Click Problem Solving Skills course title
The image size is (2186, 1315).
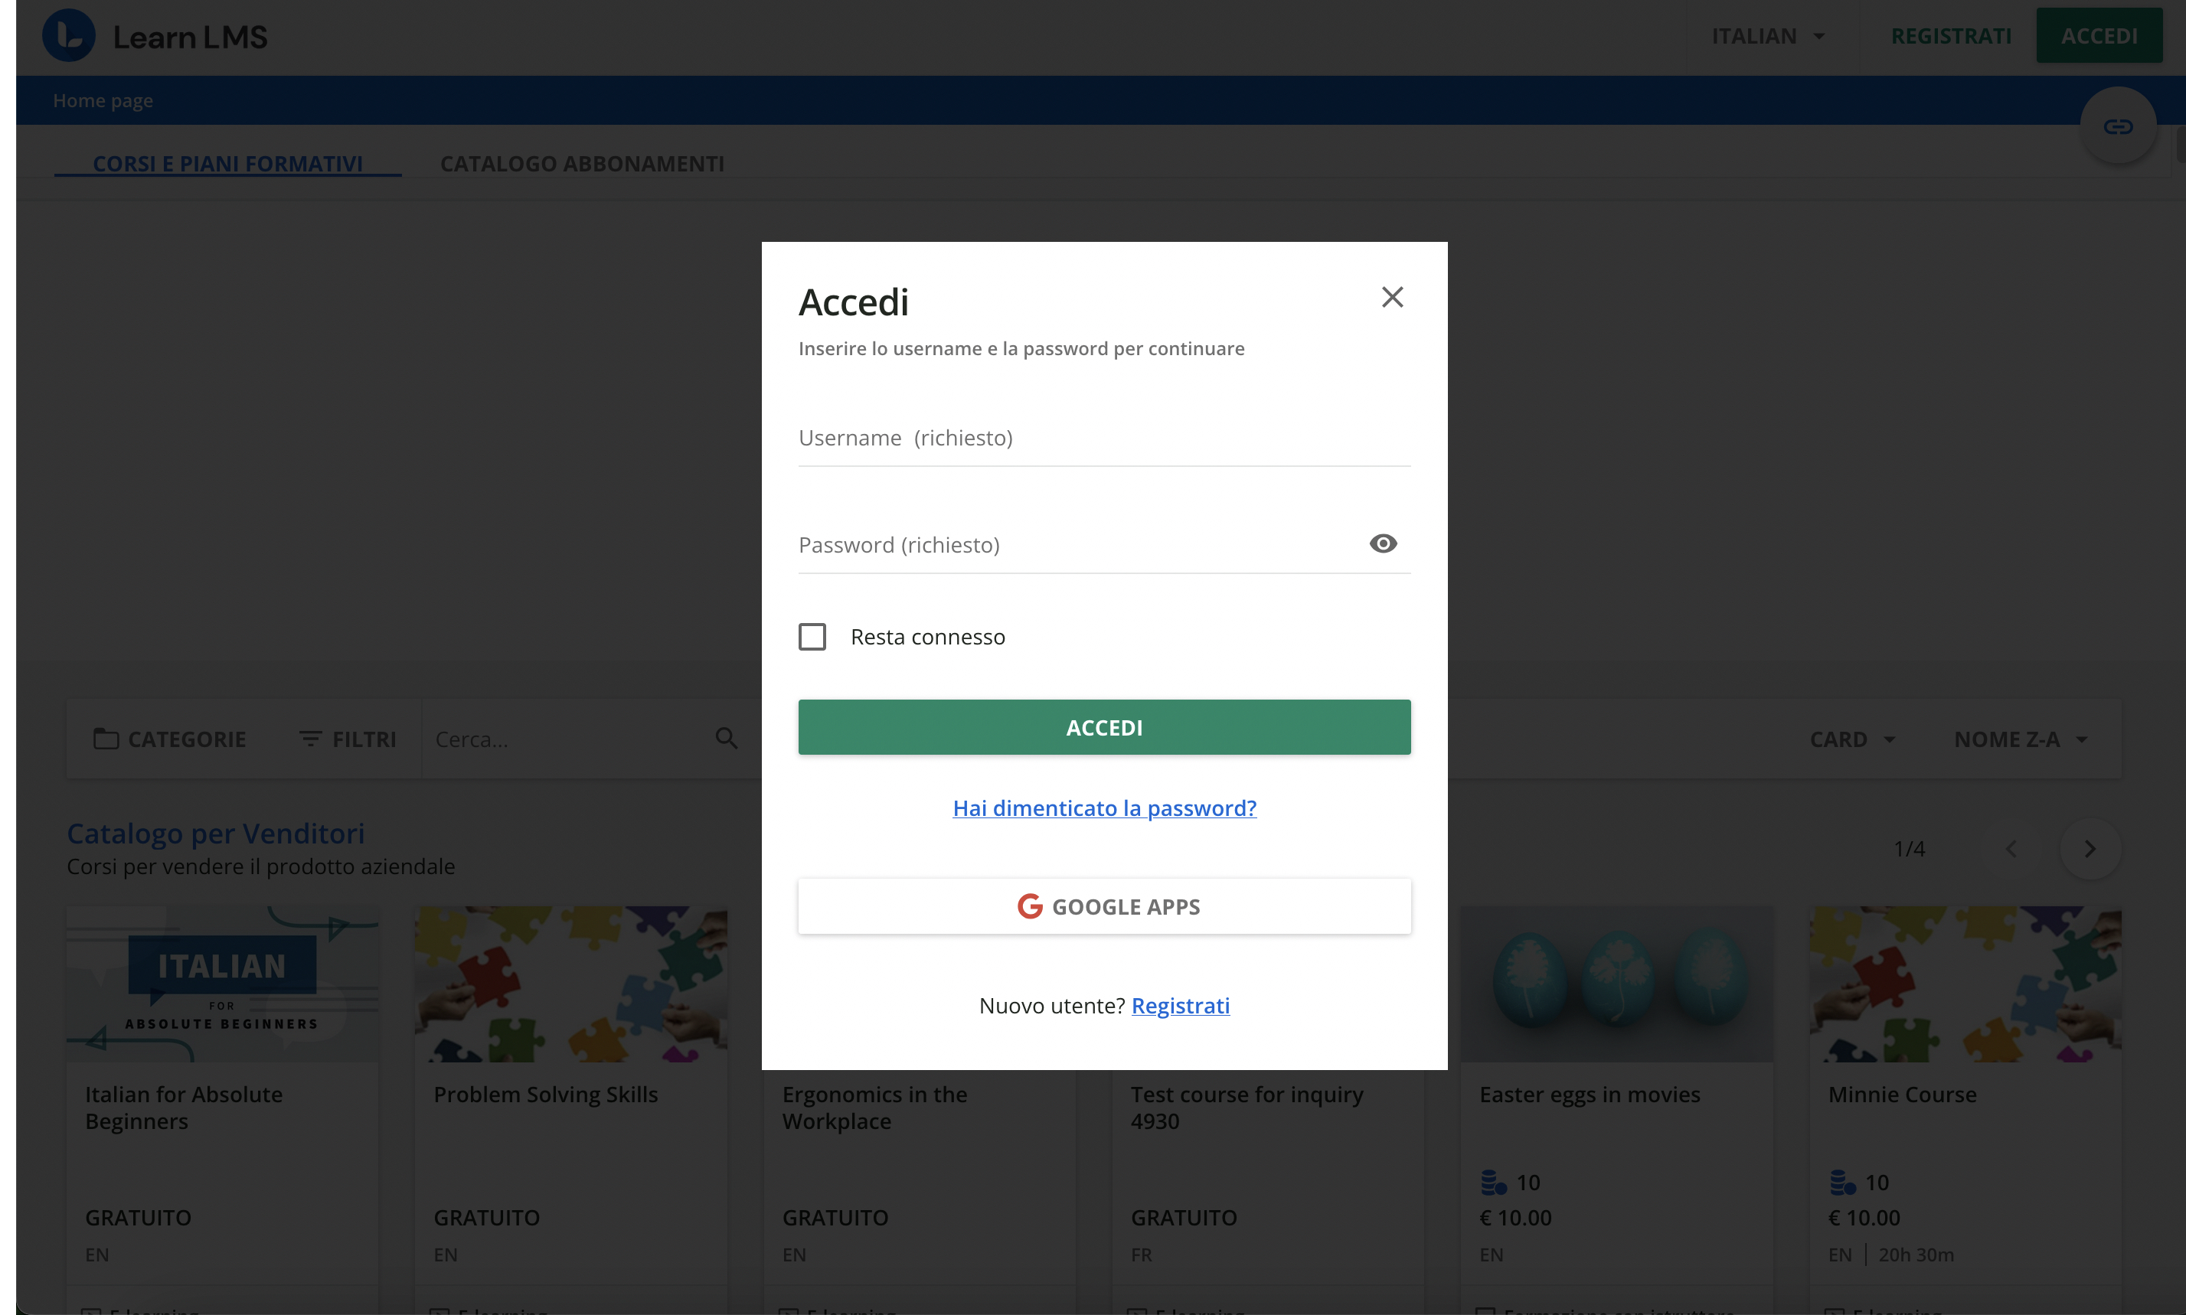[x=545, y=1094]
